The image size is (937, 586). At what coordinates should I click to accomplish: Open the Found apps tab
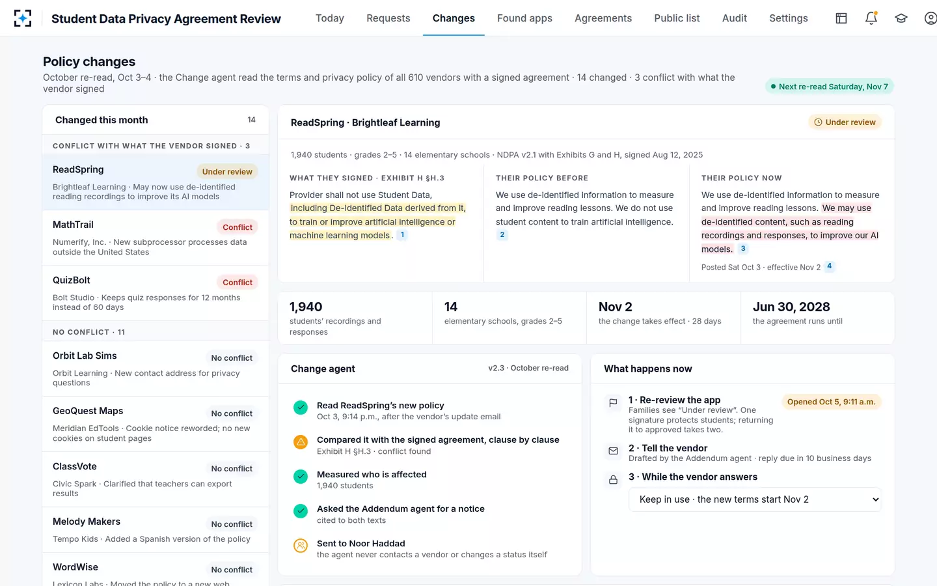tap(524, 18)
